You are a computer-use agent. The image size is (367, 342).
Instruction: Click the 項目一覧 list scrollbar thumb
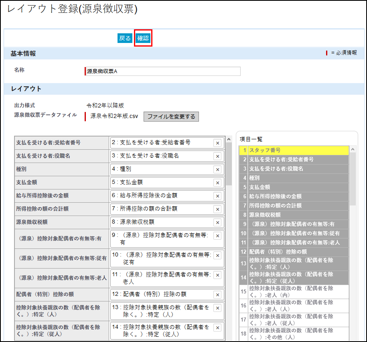pos(353,179)
